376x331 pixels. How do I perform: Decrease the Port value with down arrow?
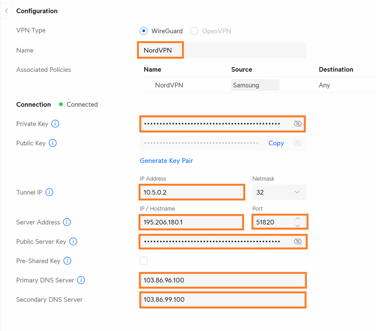[x=298, y=226]
